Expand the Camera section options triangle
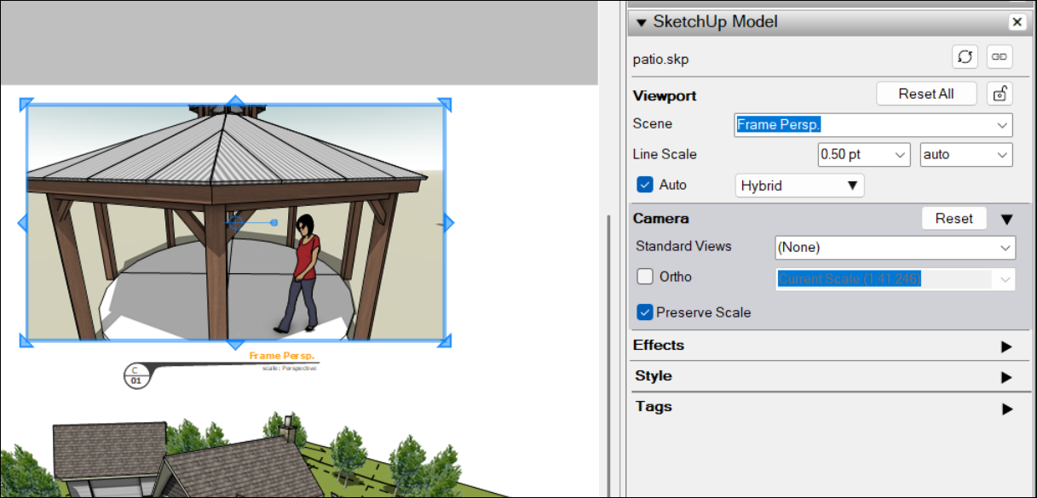 (1006, 218)
